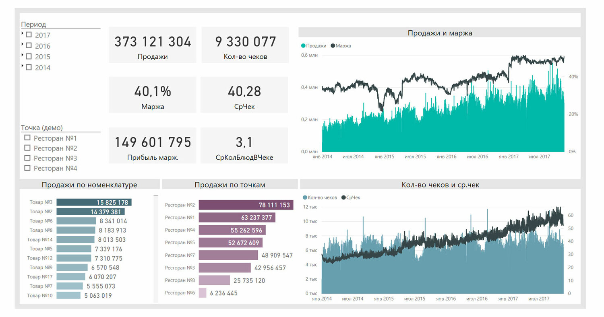The height and width of the screenshot is (317, 604).
Task: Check the 2016 period checkbox
Action: point(29,45)
